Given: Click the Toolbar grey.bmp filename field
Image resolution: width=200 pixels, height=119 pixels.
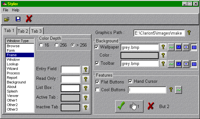Looking at the screenshot, I should click(x=140, y=64).
